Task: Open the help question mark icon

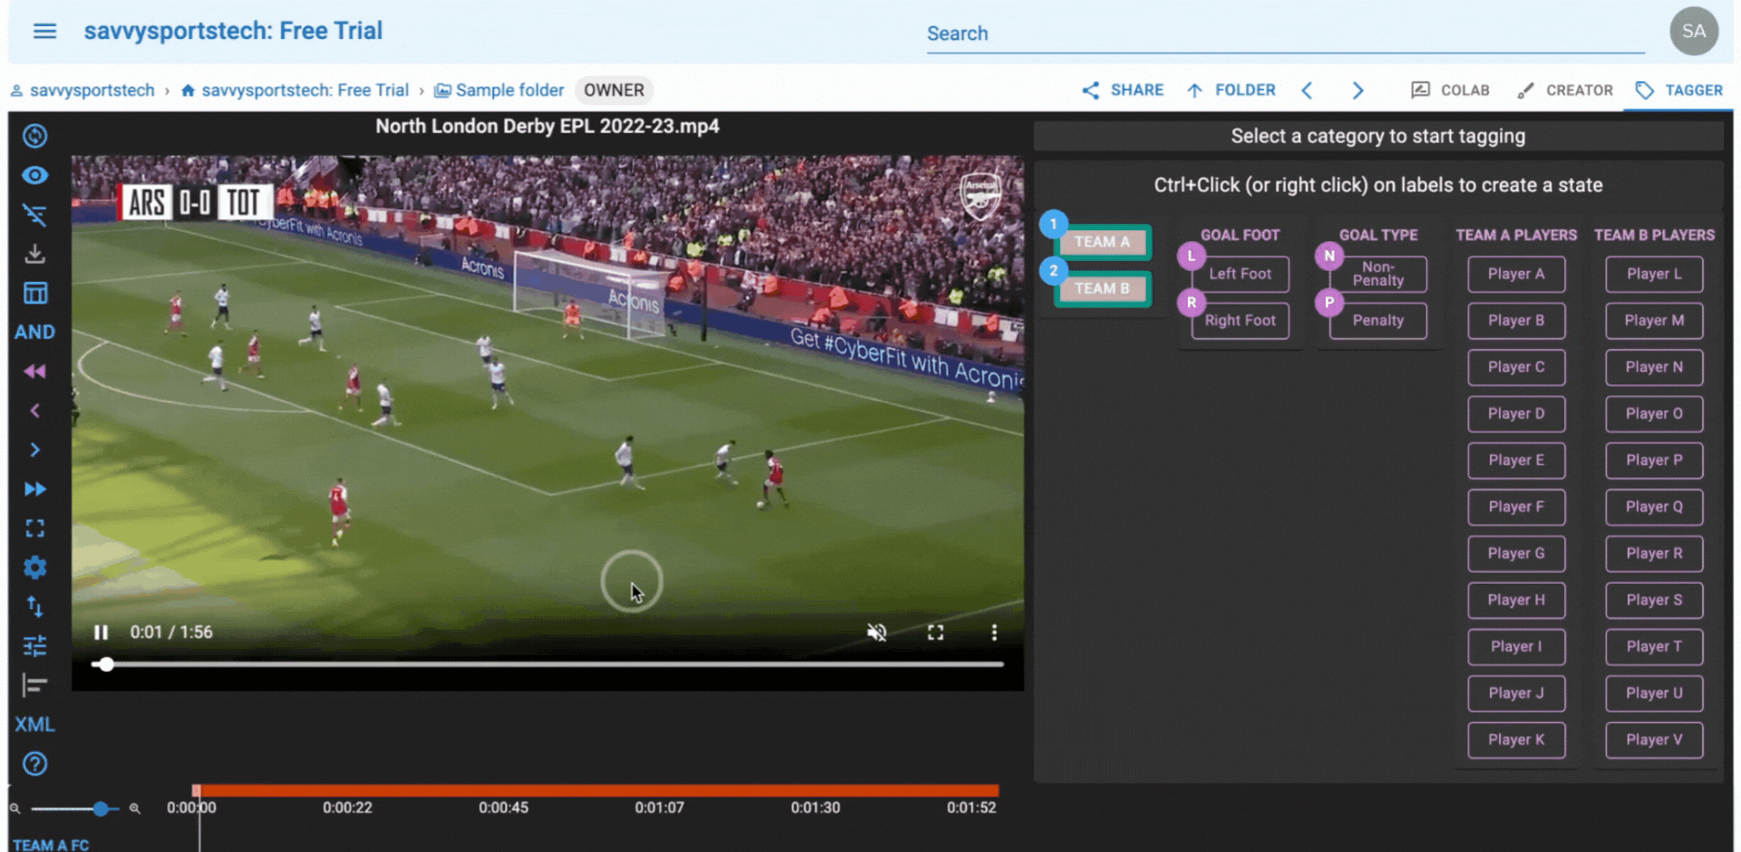Action: click(x=34, y=764)
